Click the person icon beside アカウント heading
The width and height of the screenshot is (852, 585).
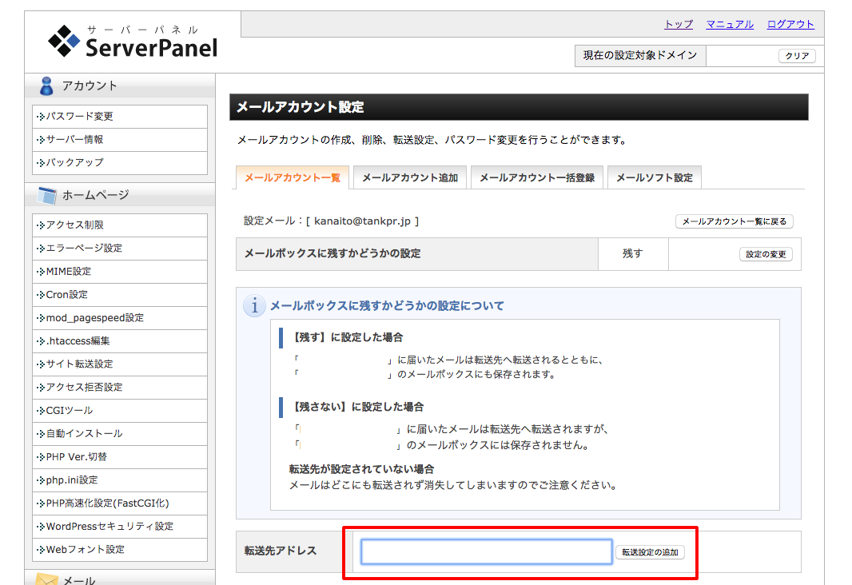point(46,85)
